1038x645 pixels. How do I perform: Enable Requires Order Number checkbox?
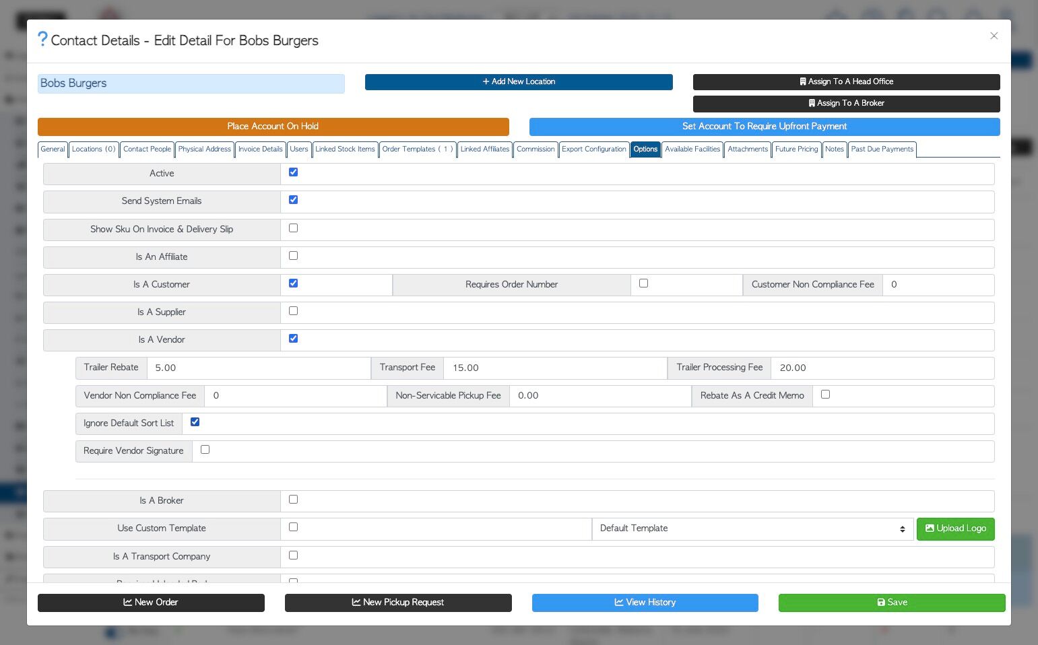pos(643,283)
